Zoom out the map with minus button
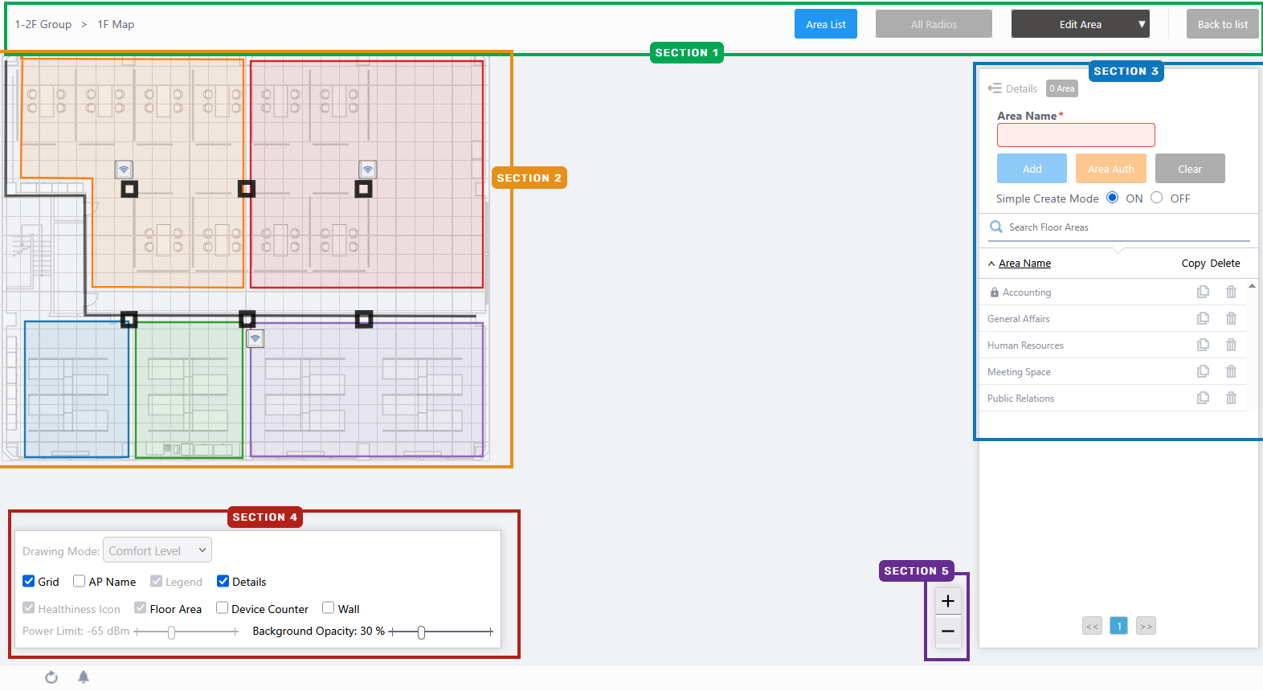 (x=948, y=632)
